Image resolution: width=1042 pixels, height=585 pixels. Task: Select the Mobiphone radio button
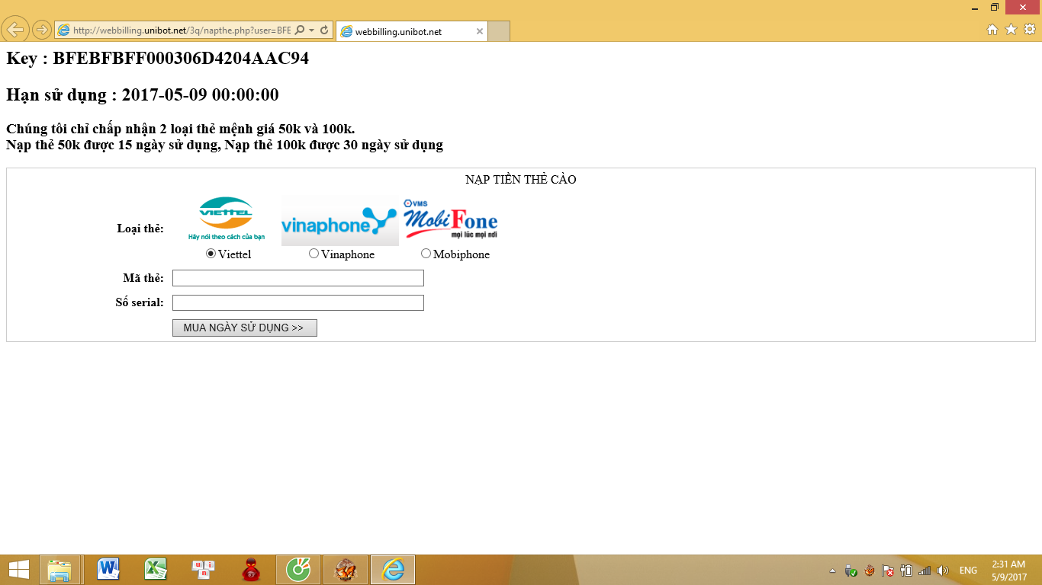tap(426, 254)
